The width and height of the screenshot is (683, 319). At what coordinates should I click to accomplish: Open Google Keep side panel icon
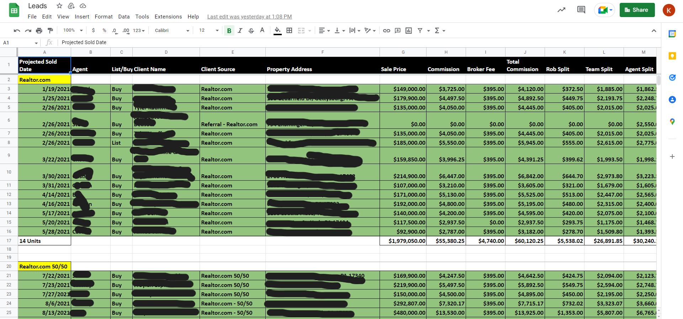click(x=672, y=56)
